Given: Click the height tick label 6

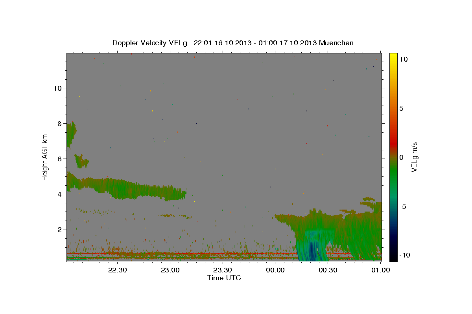Looking at the screenshot, I should coord(59,159).
